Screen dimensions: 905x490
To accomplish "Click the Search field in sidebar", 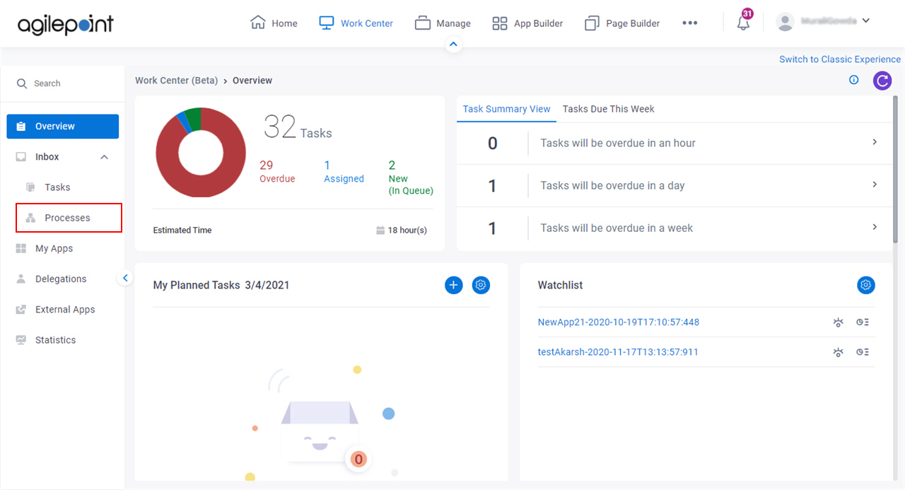I will pyautogui.click(x=63, y=83).
